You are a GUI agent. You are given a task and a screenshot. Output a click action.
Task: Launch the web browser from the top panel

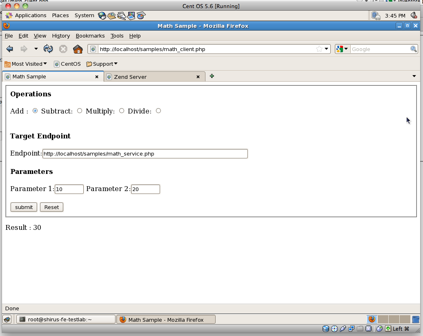[102, 15]
